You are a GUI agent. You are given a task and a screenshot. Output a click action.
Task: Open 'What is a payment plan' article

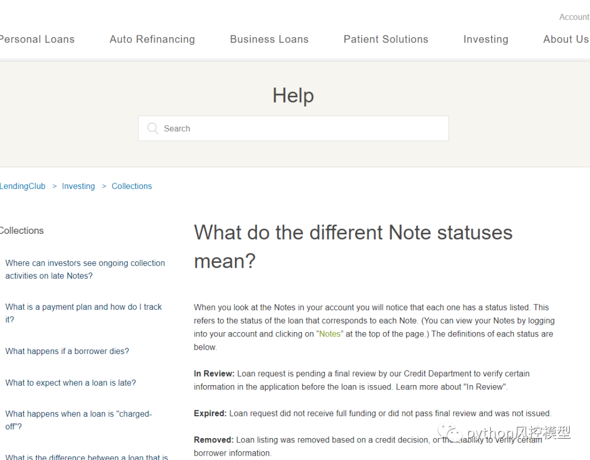pyautogui.click(x=84, y=313)
